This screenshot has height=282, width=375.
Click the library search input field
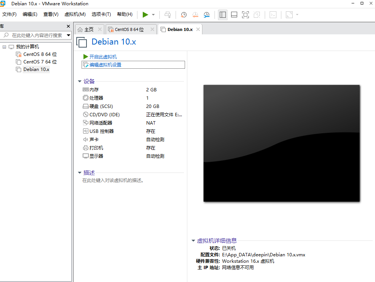(x=37, y=35)
